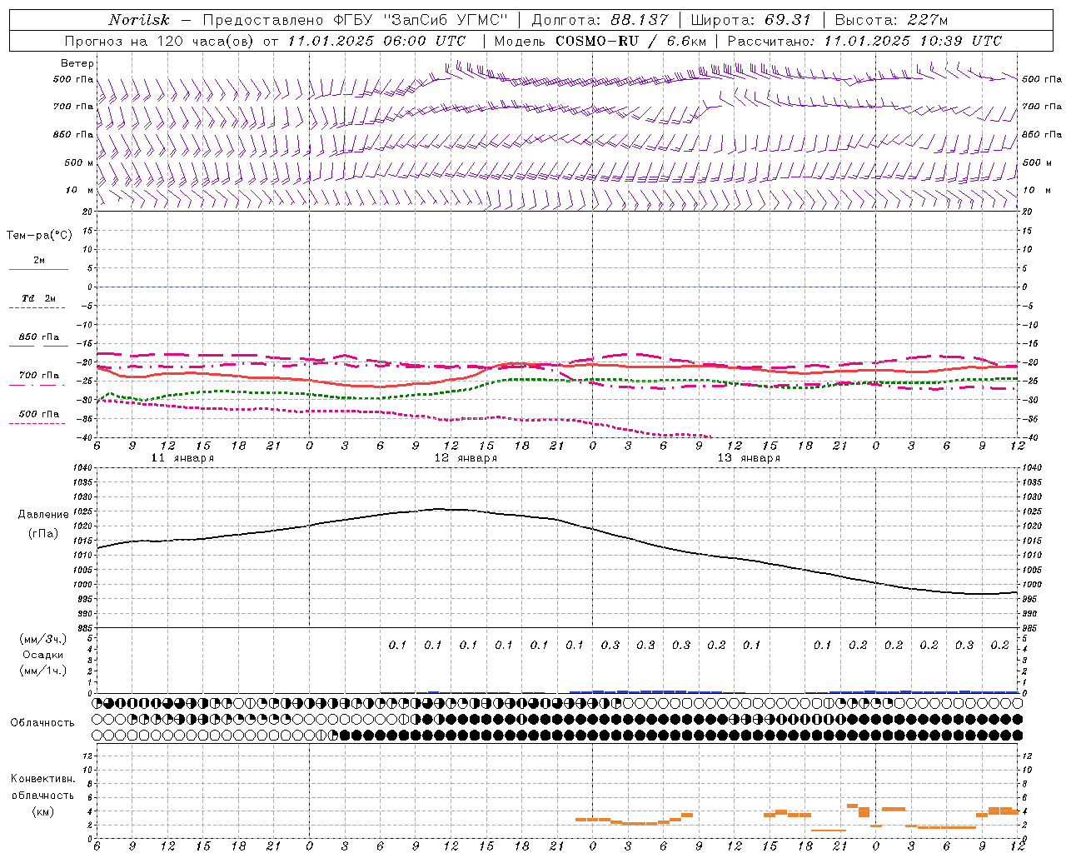Click the 'Конвективн.' convective cloud label
The width and height of the screenshot is (1066, 853).
(x=43, y=779)
